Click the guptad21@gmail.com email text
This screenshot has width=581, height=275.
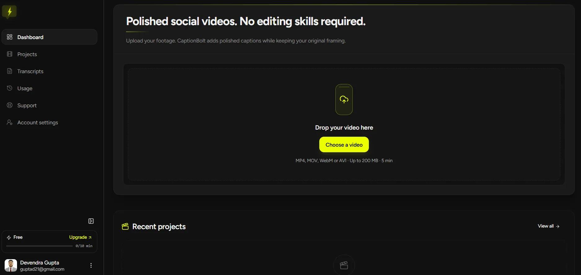click(x=42, y=269)
